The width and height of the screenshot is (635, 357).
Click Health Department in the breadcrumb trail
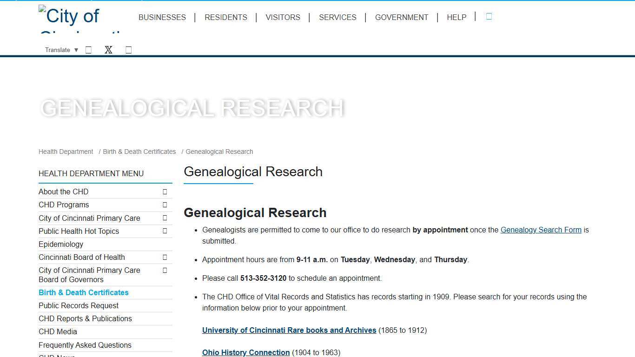[66, 152]
